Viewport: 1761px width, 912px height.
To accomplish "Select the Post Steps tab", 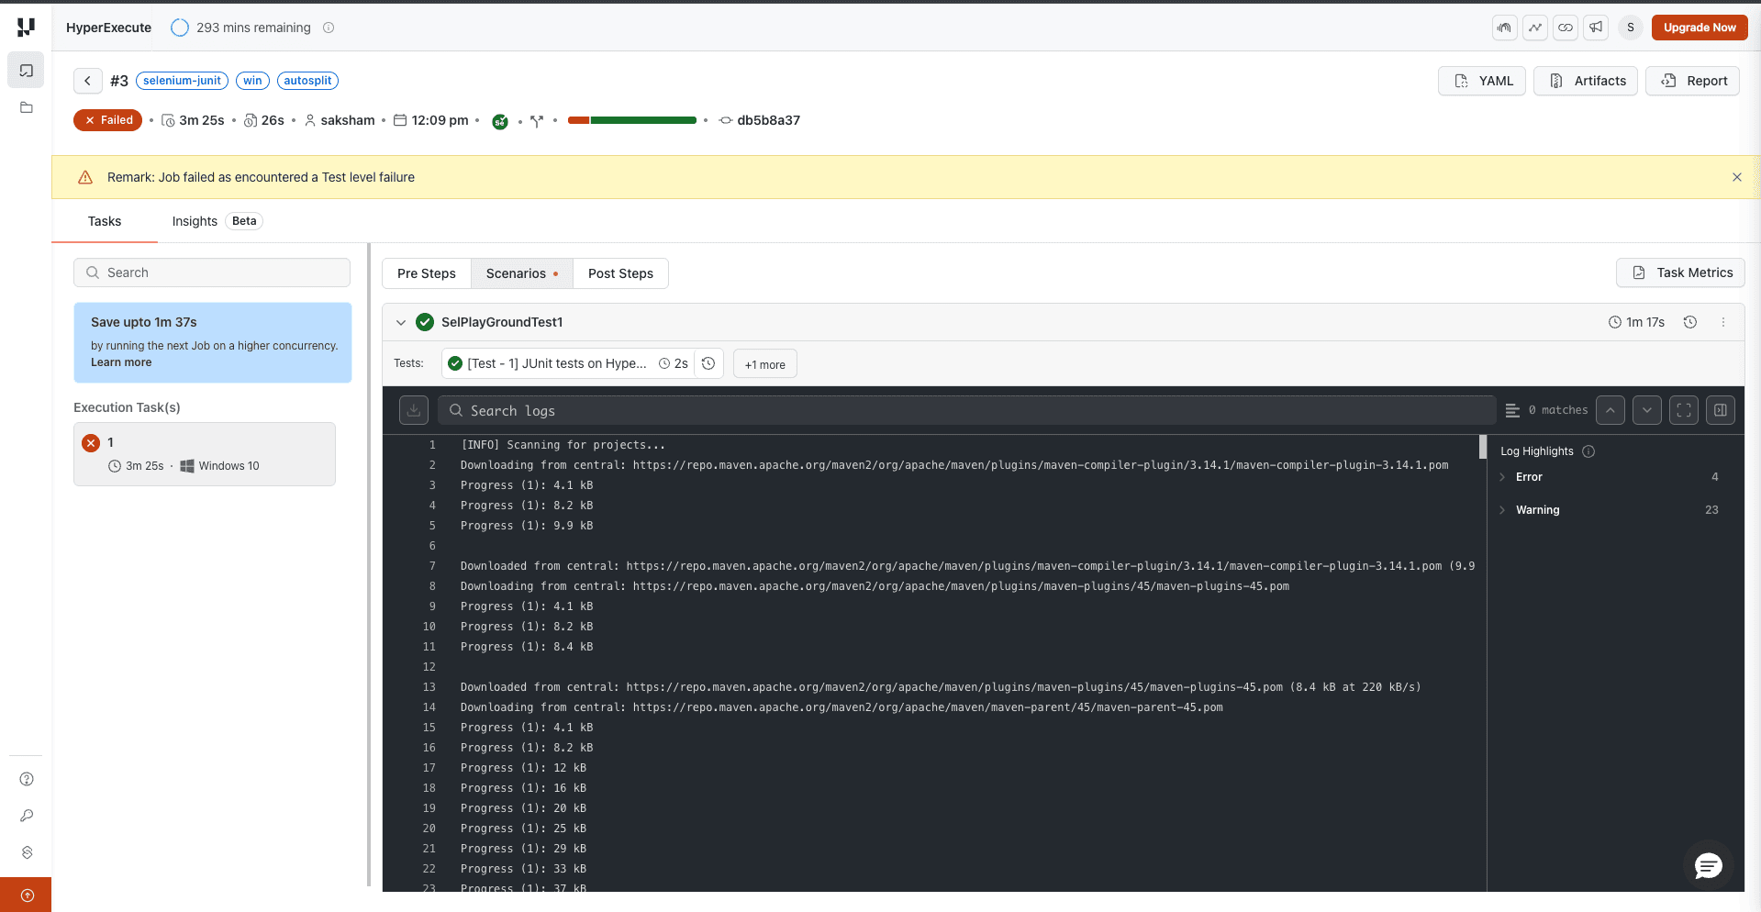I will 620,273.
